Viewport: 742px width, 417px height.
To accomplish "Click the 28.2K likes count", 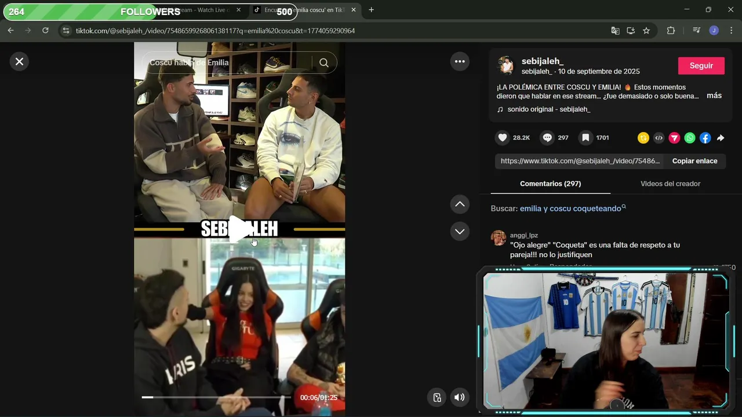I will click(521, 138).
